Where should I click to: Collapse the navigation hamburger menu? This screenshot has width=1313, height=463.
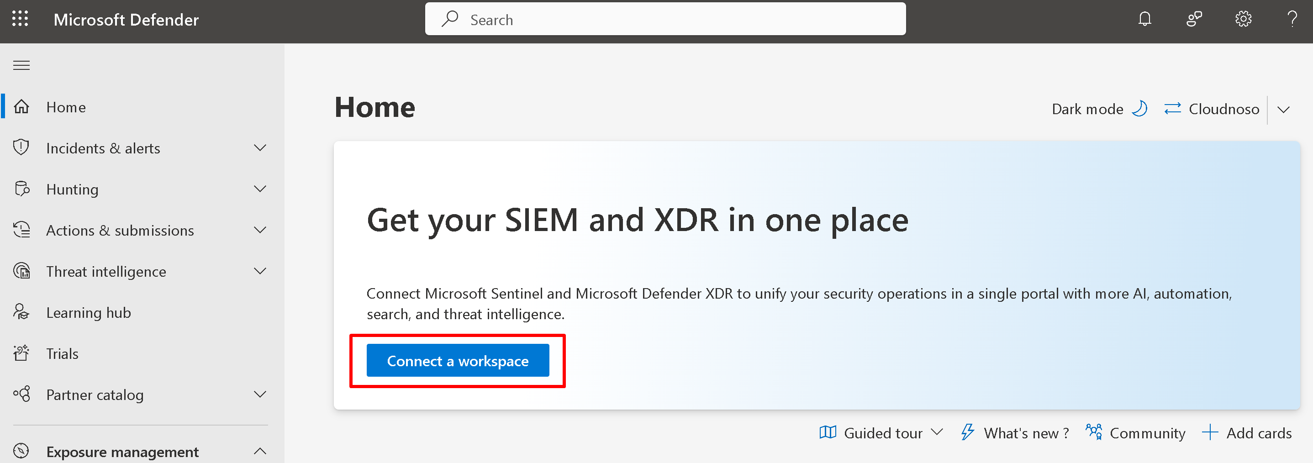[x=21, y=66]
